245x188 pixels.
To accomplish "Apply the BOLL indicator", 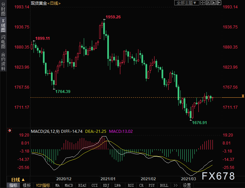I will pyautogui.click(x=164, y=185).
